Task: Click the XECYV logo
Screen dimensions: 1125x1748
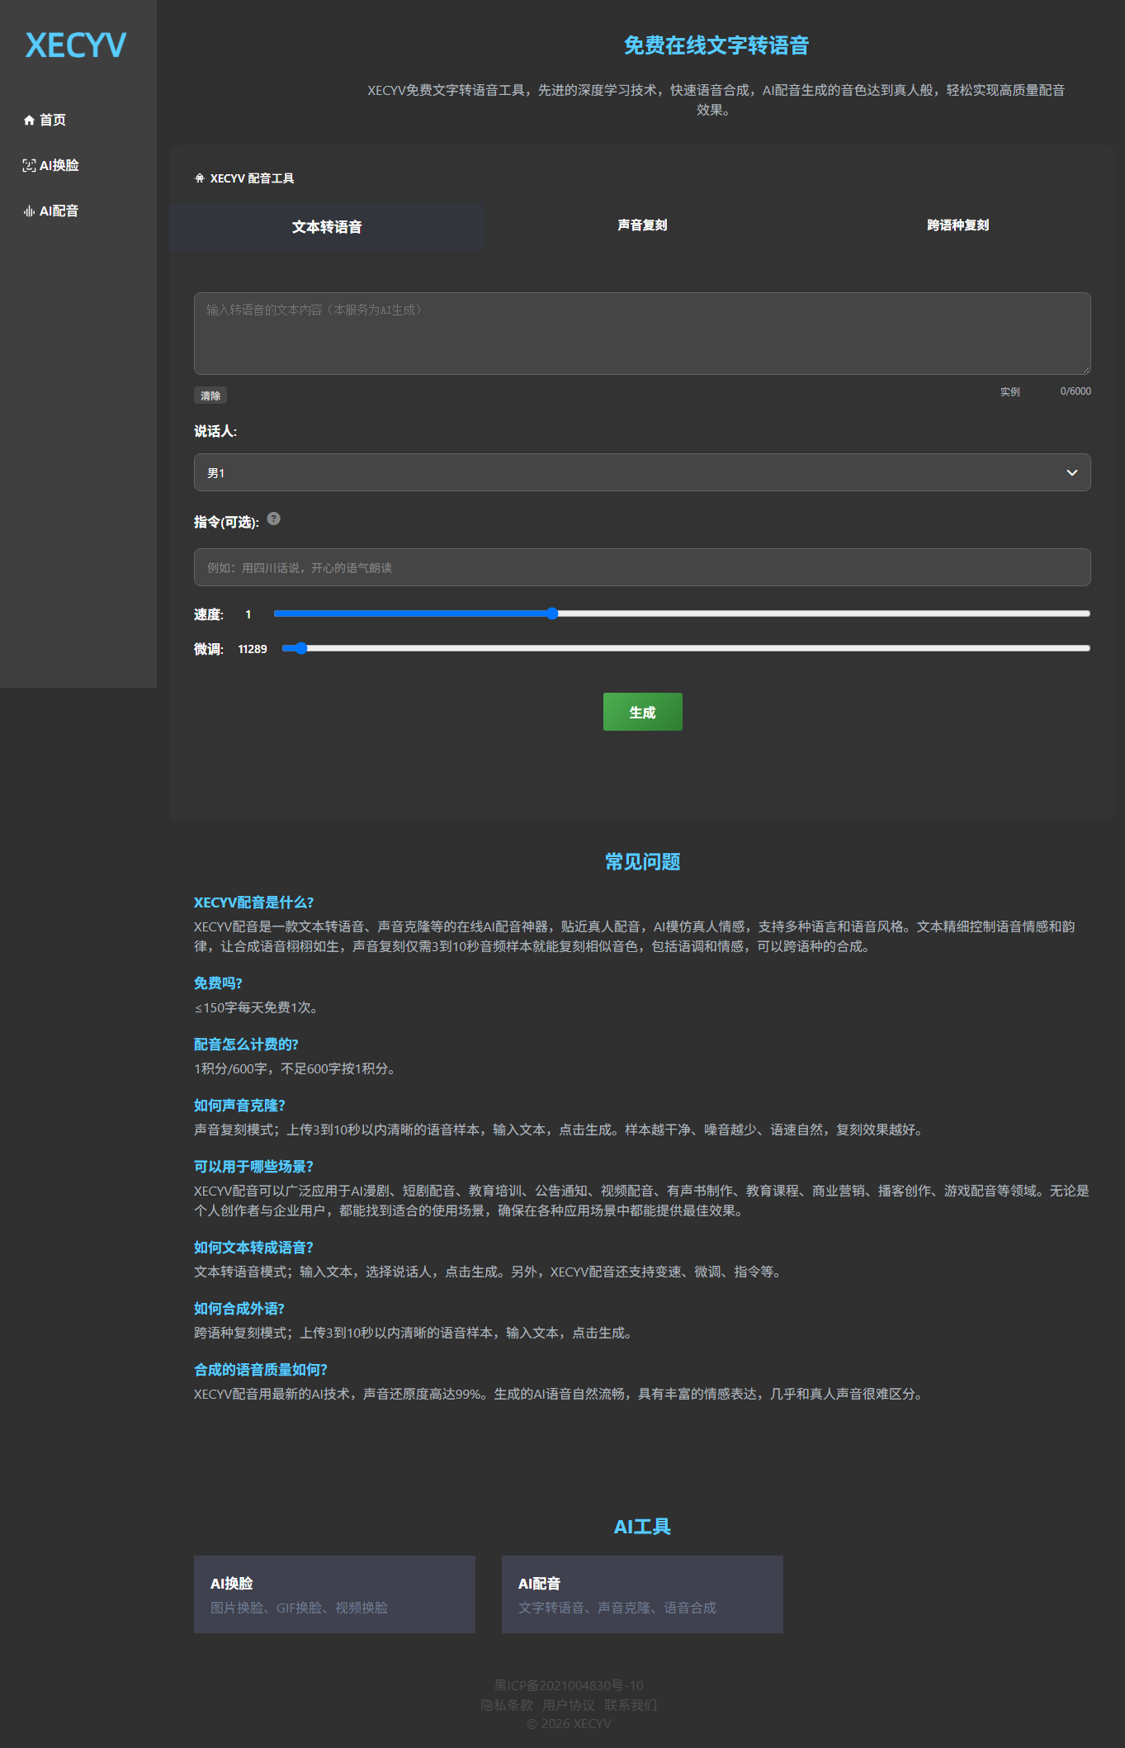Action: click(x=76, y=45)
